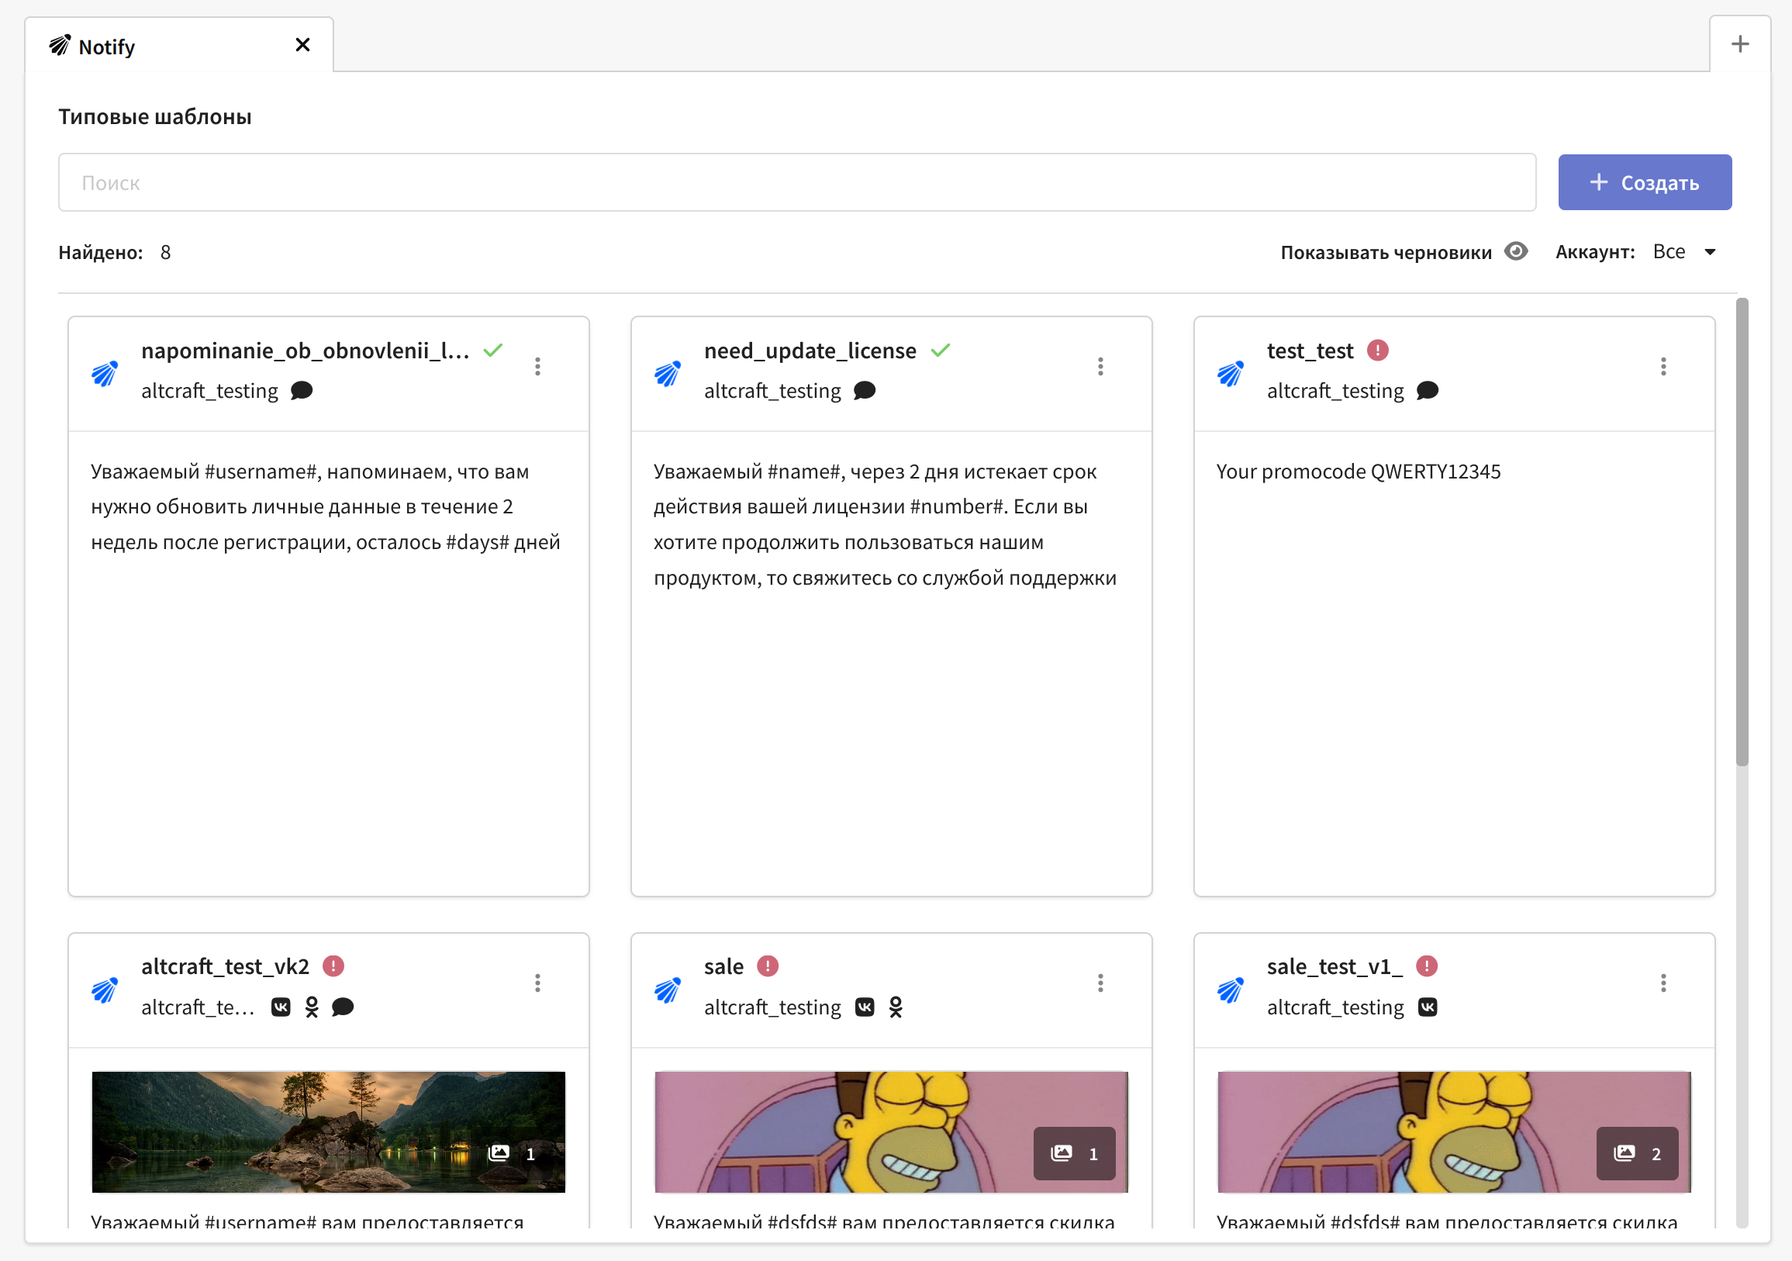Screen dimensions: 1792x1261
Task: Expand the Аккаунт dropdown
Action: [1684, 251]
